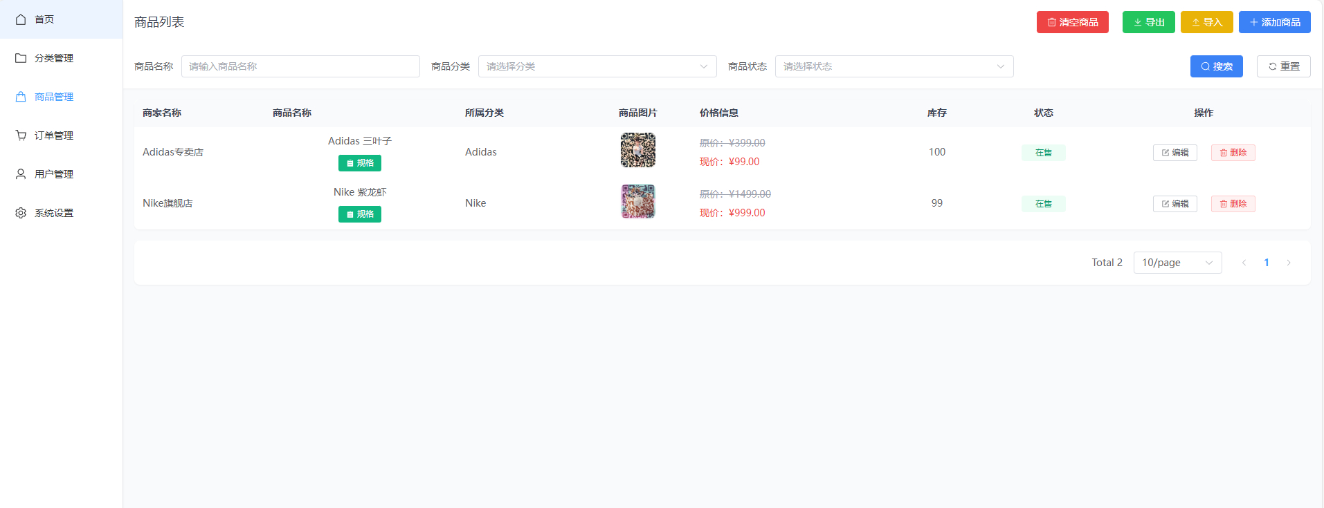The height and width of the screenshot is (508, 1324).
Task: Edit the Nike 紫龙虾 product row
Action: (1175, 204)
